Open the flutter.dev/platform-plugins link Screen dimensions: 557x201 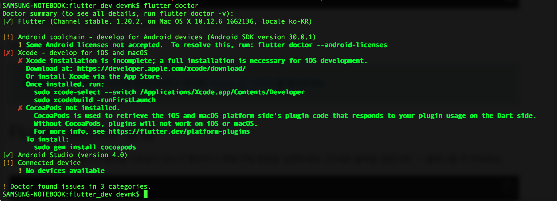click(179, 131)
